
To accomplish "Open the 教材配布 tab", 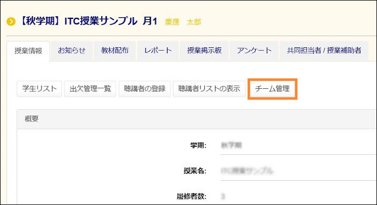I will 115,51.
